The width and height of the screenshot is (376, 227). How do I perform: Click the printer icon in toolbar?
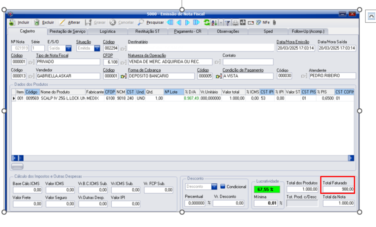coord(235,23)
